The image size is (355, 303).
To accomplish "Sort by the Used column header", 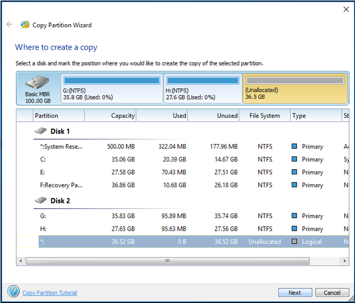I will [x=162, y=116].
